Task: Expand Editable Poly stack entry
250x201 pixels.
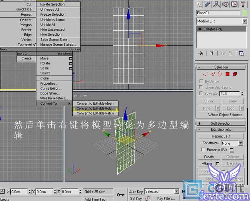Action: (200, 29)
